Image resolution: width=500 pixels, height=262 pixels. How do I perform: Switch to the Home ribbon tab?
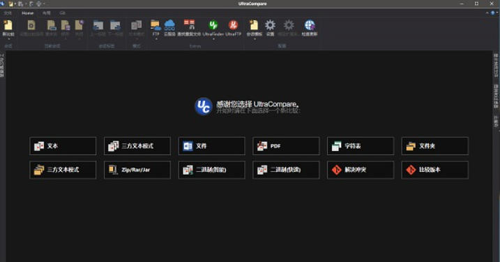pyautogui.click(x=27, y=13)
